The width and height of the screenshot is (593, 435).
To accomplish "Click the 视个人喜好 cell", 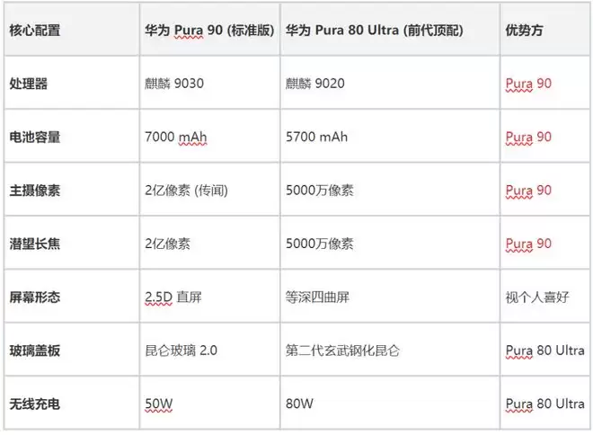I will pyautogui.click(x=536, y=297).
